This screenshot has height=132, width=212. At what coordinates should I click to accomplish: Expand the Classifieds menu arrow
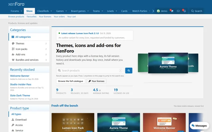pos(51,11)
